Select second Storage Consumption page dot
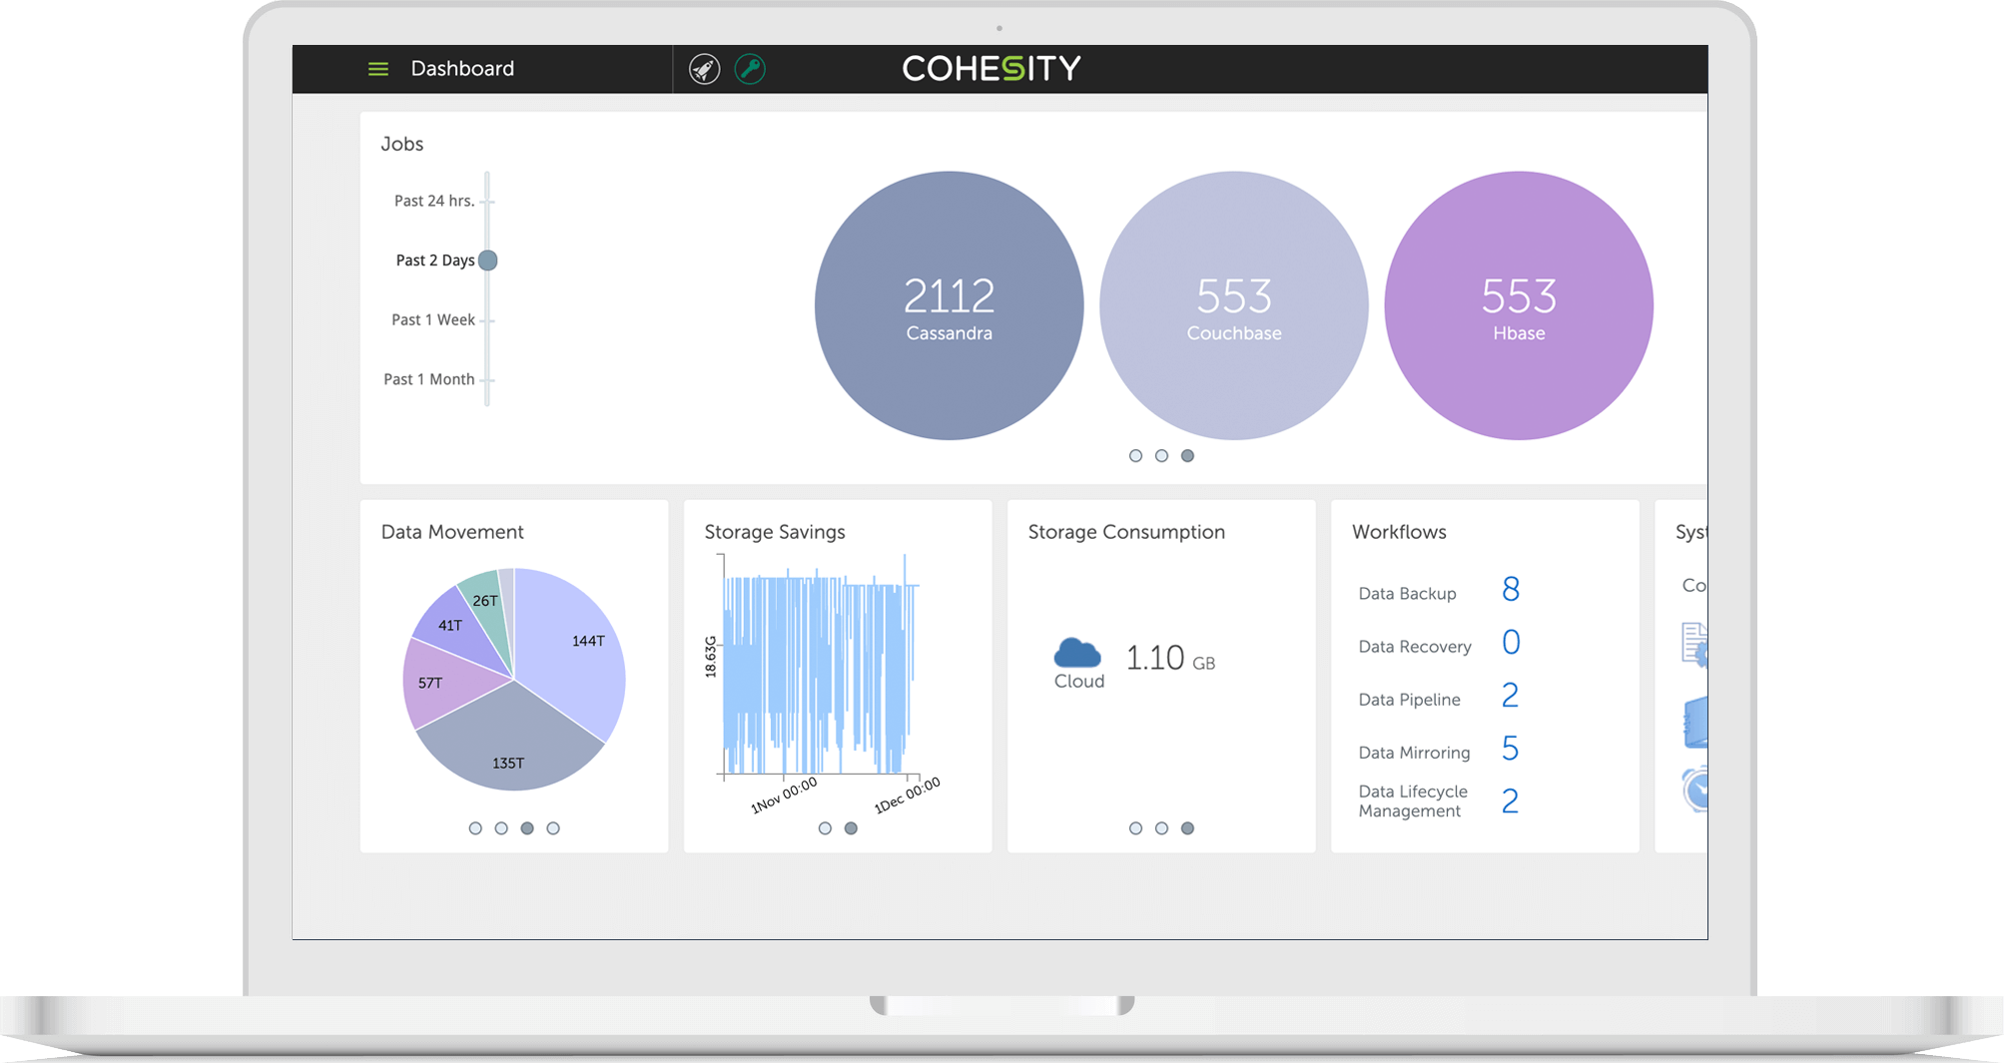Screen dimensions: 2004x1063 (1161, 828)
